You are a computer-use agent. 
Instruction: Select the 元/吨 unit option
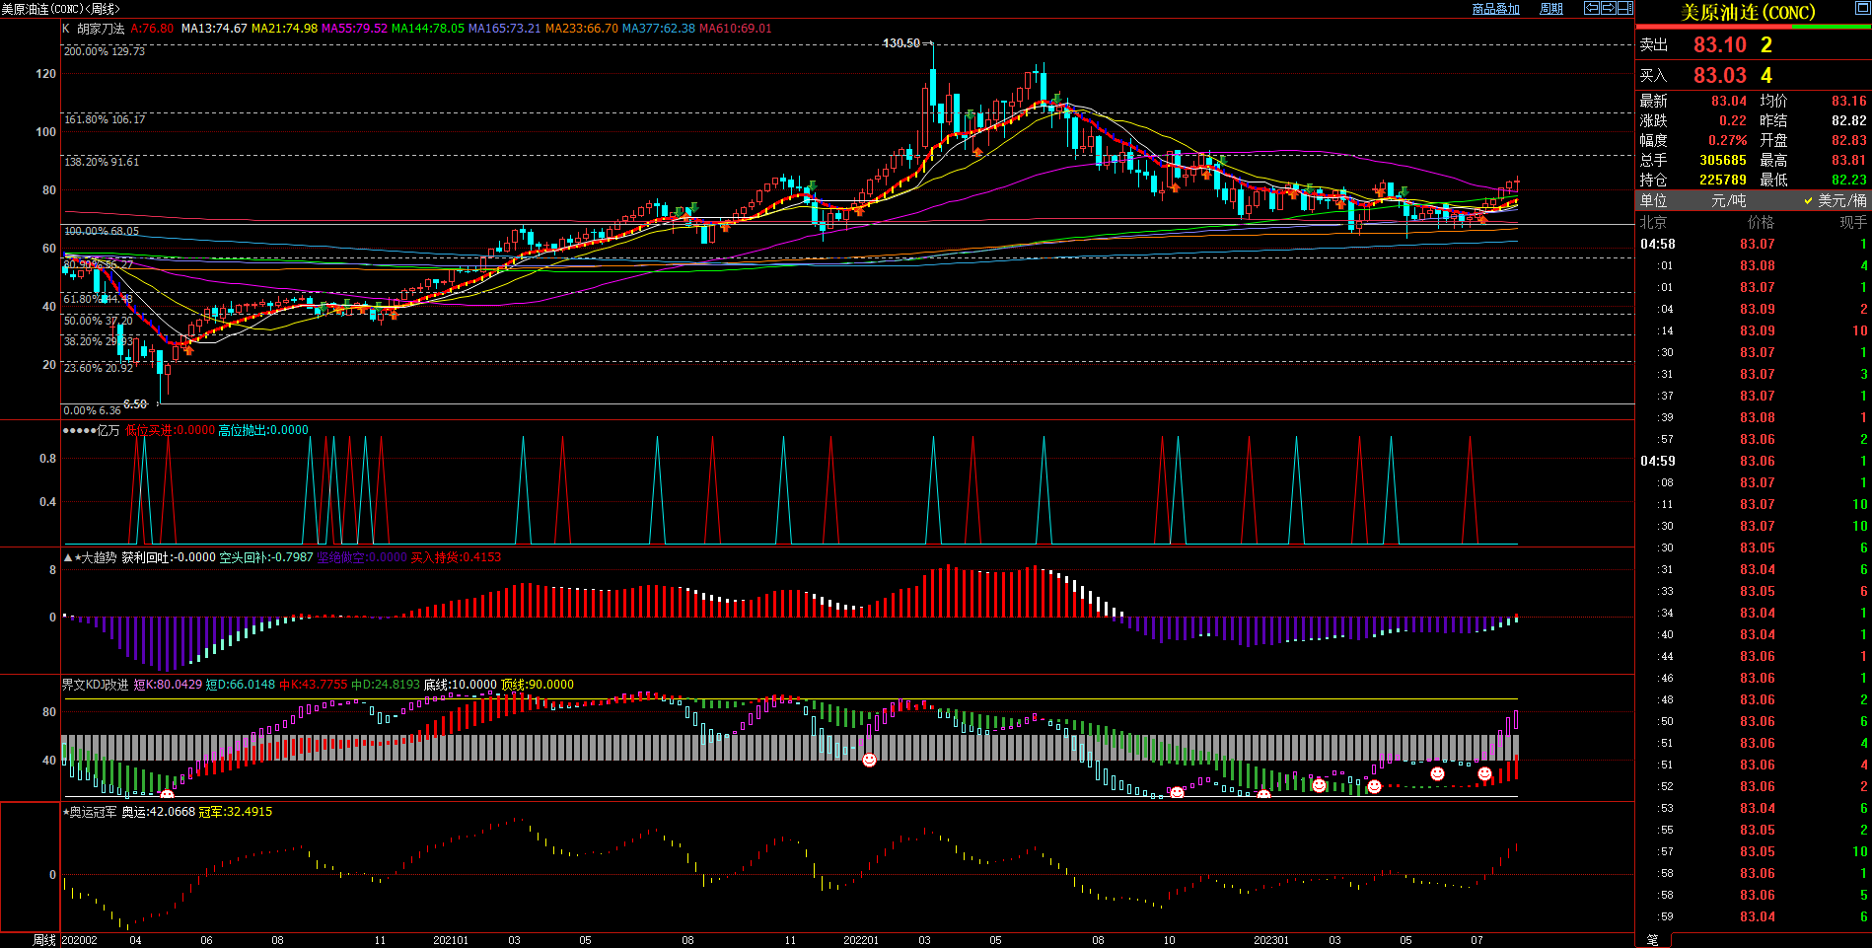coord(1728,200)
